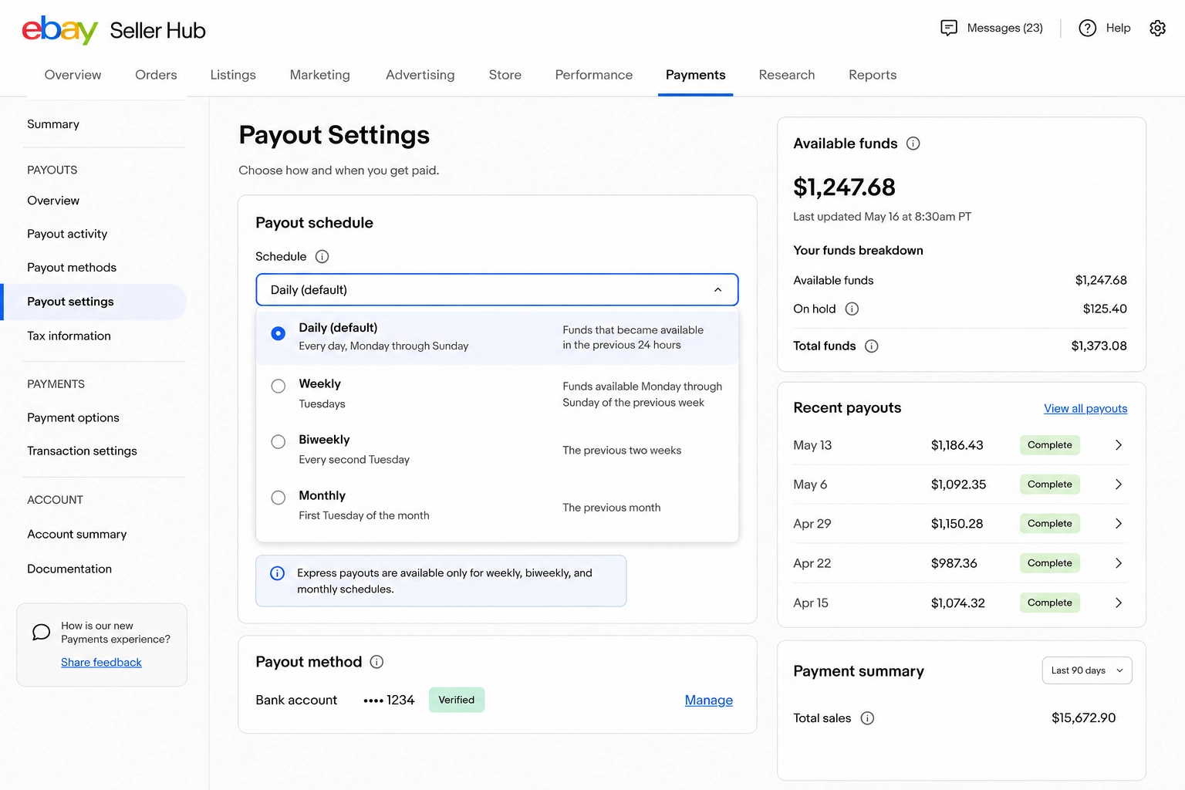Open the settings gear icon
Screen dimensions: 1185x790
coord(1157,28)
